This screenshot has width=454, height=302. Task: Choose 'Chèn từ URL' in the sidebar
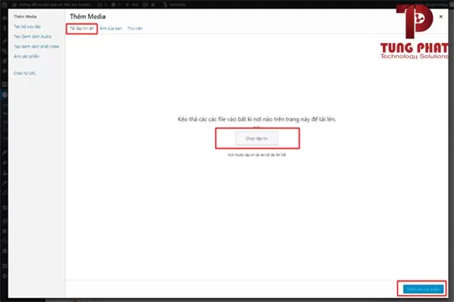point(25,73)
